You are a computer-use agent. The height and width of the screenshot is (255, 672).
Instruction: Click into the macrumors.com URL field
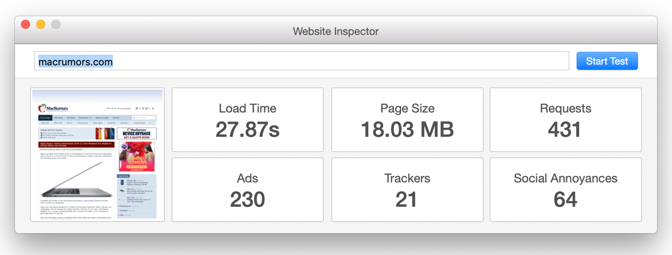[x=301, y=62]
